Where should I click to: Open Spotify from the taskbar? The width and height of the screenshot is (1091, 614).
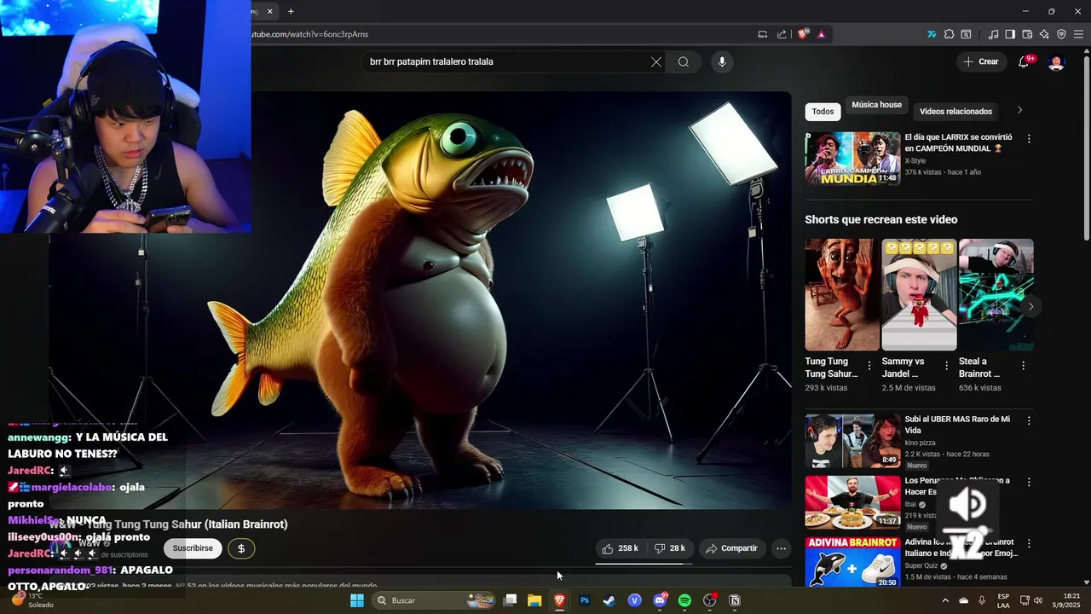pos(684,600)
